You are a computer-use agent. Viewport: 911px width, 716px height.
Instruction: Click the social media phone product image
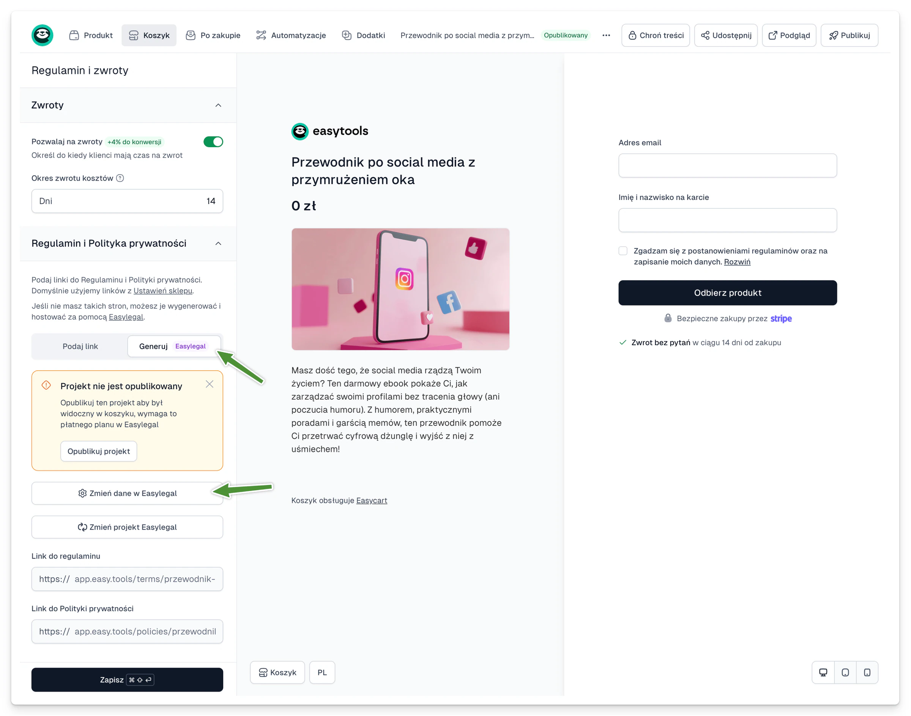pos(400,289)
